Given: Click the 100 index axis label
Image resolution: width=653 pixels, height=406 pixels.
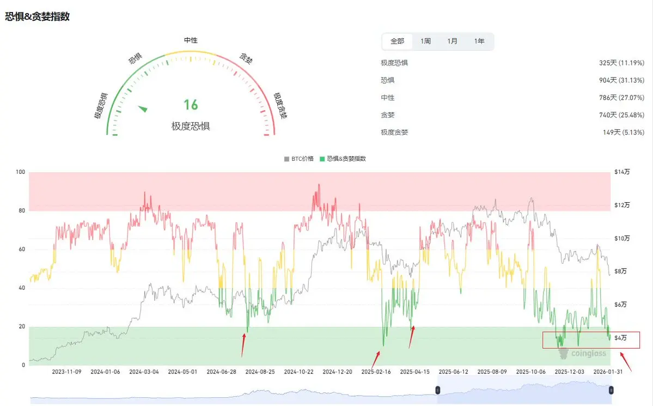Looking at the screenshot, I should point(20,172).
